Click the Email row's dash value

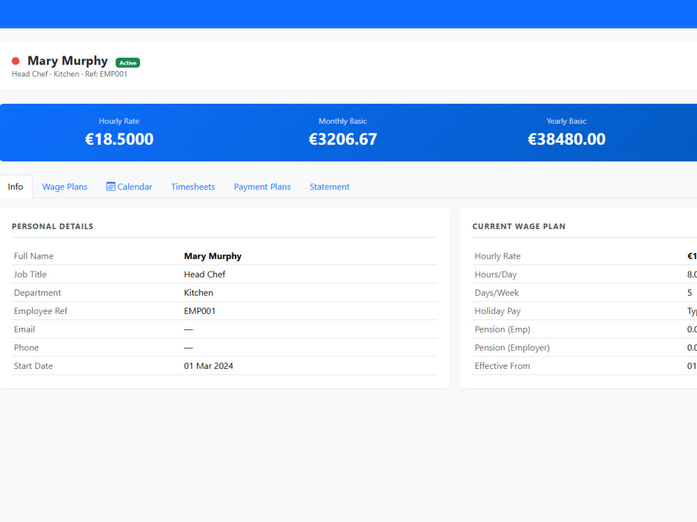(188, 329)
